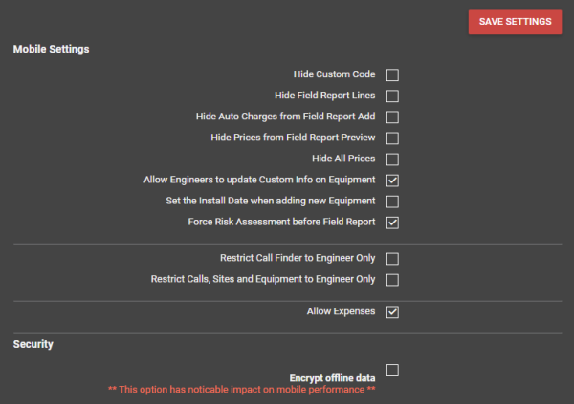Tick the Hide Field Report Lines checkbox

(x=392, y=96)
